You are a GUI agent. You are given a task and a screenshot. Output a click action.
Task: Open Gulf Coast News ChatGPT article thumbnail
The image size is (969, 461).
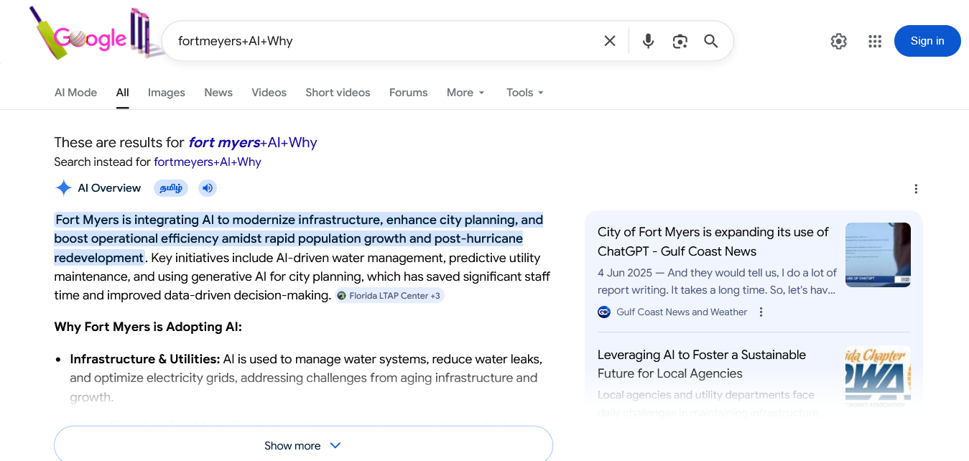[878, 255]
